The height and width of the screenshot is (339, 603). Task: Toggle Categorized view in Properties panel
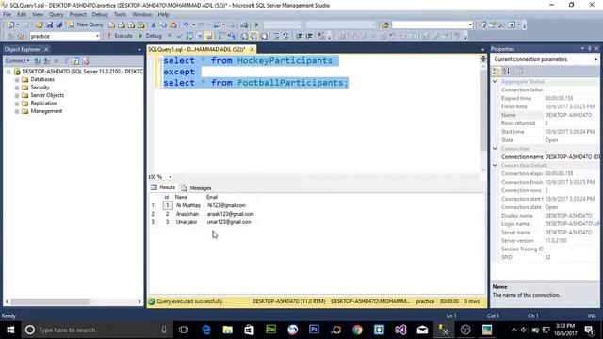[x=497, y=72]
